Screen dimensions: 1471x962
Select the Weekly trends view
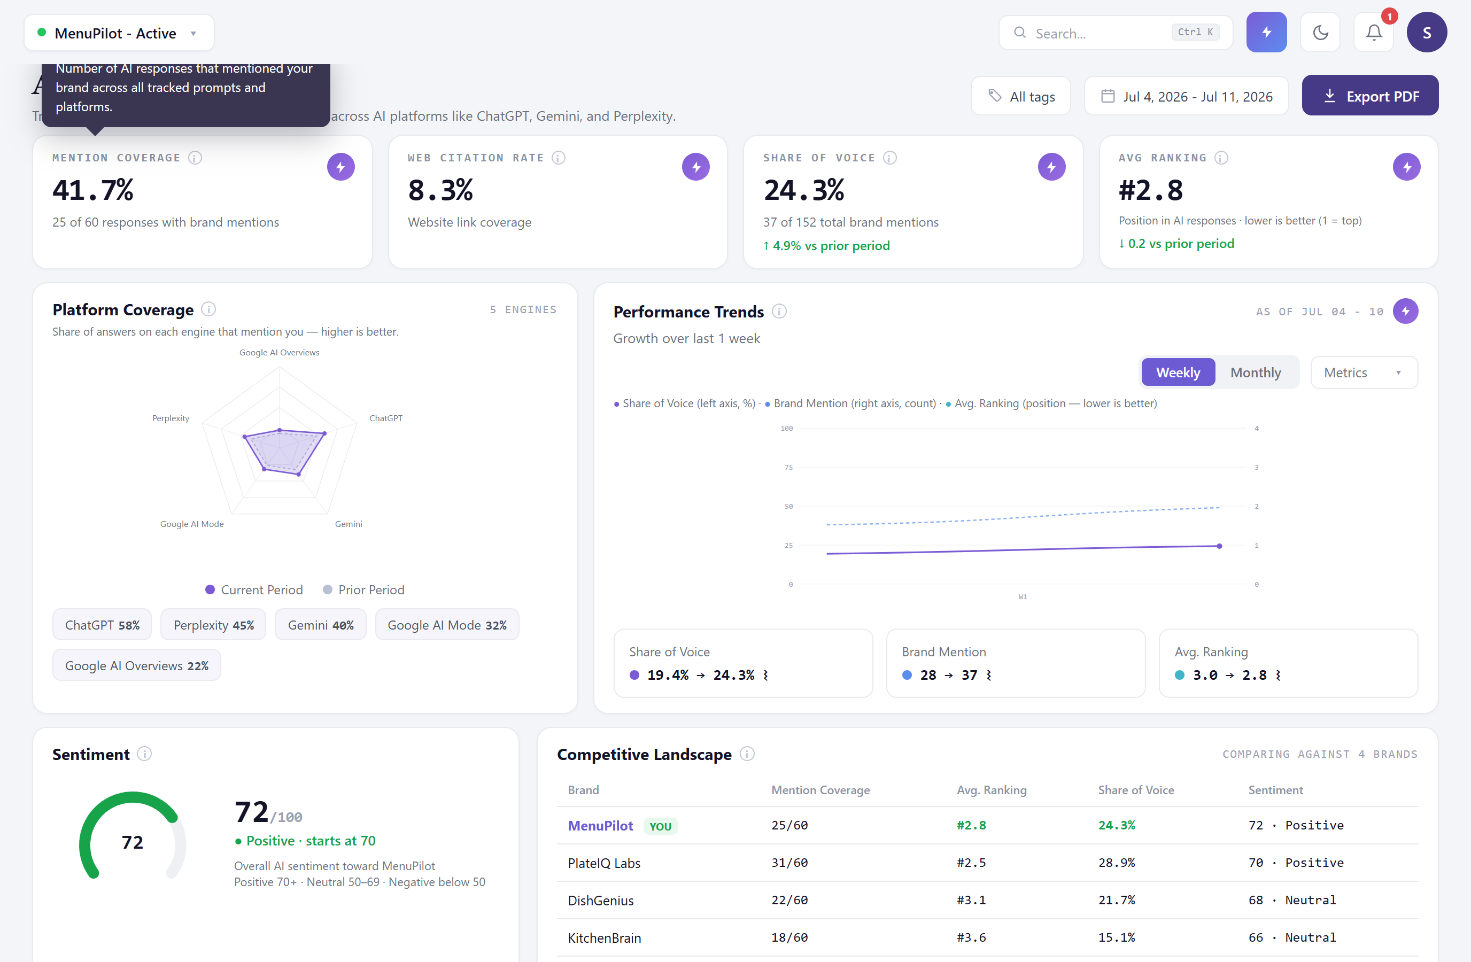(1178, 372)
